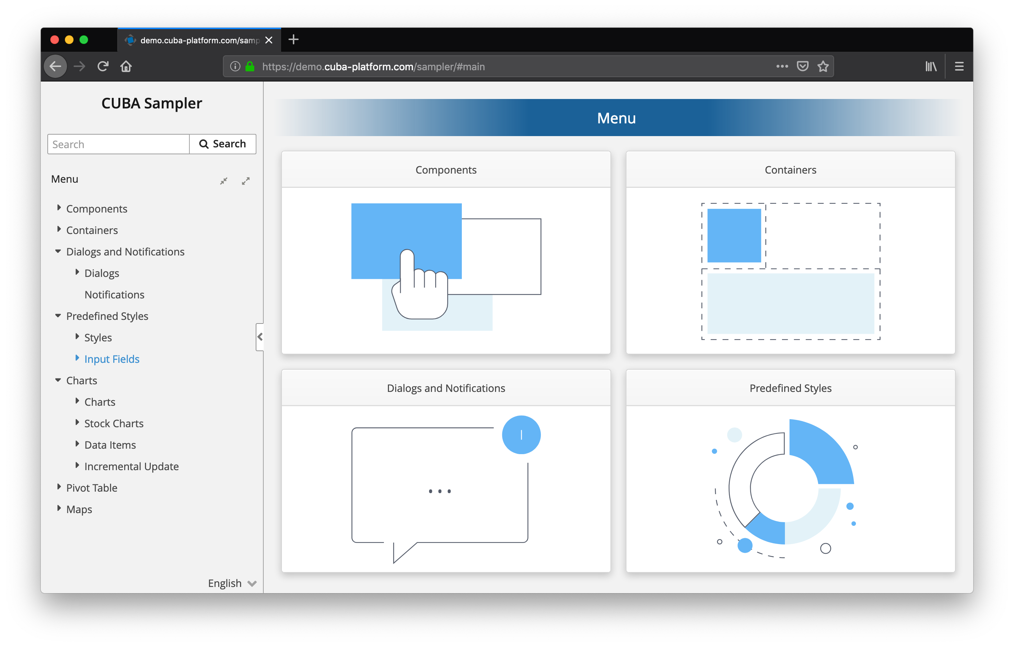Save page to Pocket
The width and height of the screenshot is (1014, 647).
803,67
